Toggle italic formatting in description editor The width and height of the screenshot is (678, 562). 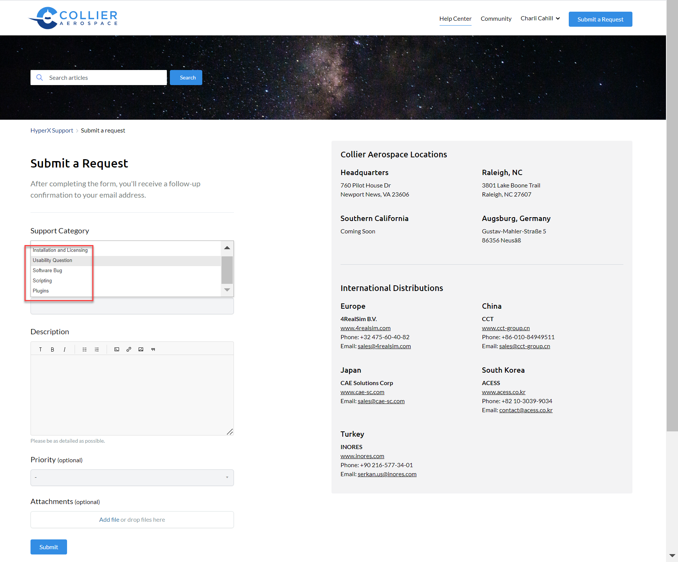pos(64,349)
